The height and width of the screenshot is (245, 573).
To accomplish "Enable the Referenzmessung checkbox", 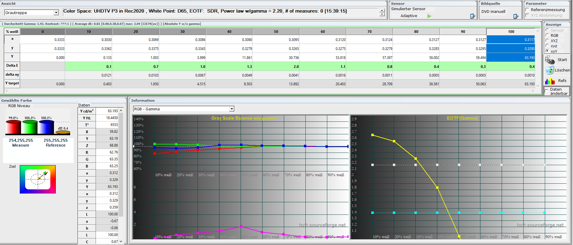I will tap(527, 10).
